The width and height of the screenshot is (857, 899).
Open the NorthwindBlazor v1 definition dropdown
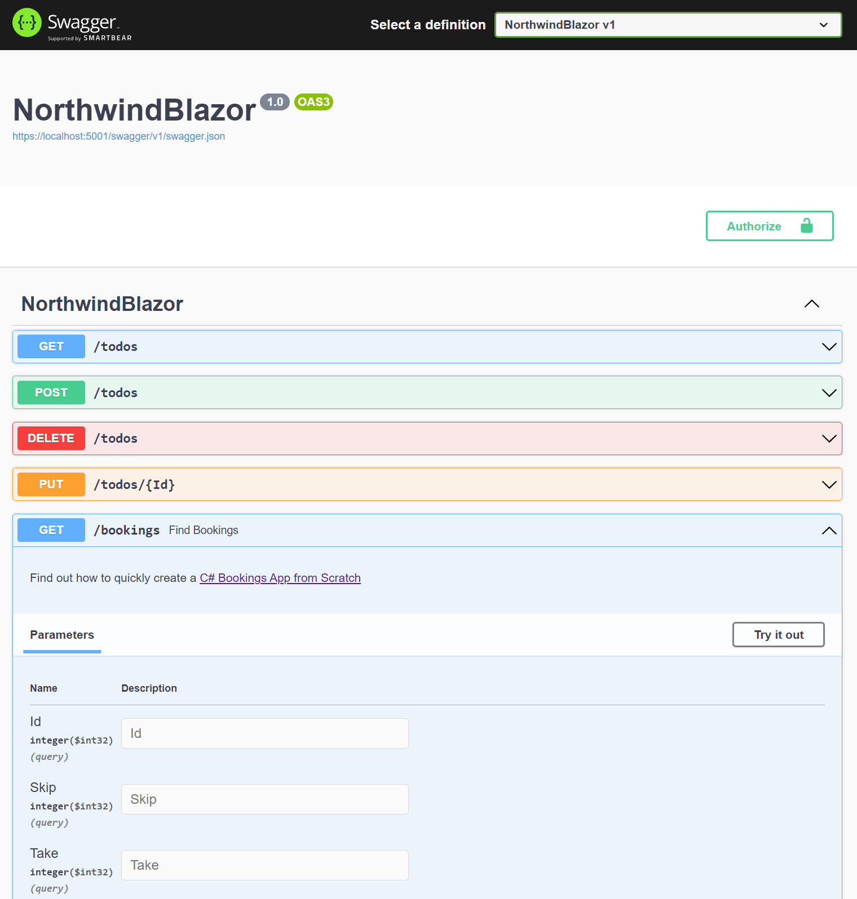pyautogui.click(x=668, y=25)
